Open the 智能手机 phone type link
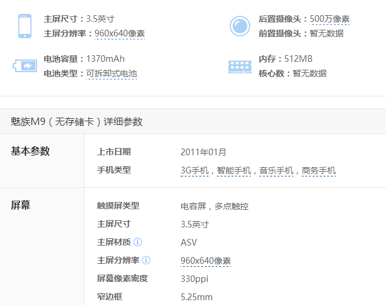The image size is (386, 305). 234,170
